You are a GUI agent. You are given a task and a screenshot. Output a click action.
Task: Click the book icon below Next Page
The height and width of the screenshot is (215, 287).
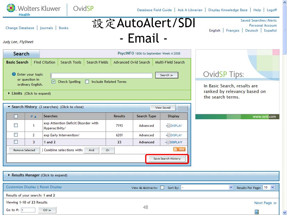click(257, 212)
